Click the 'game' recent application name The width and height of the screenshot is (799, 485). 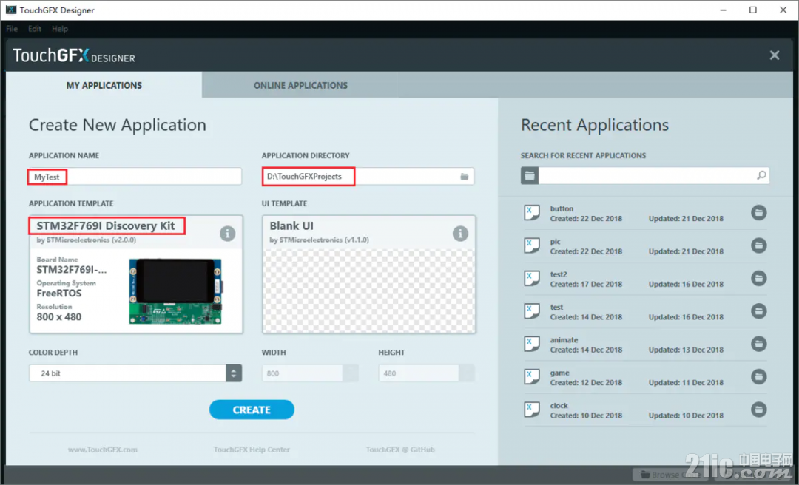tap(559, 373)
